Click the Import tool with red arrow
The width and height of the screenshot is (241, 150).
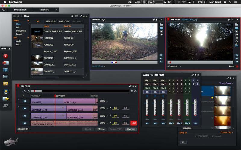click(x=6, y=63)
